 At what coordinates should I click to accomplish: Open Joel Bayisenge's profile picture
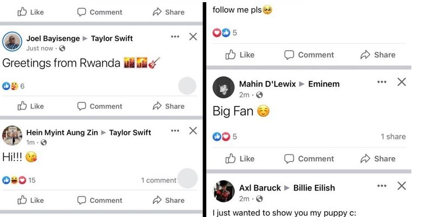tap(12, 42)
